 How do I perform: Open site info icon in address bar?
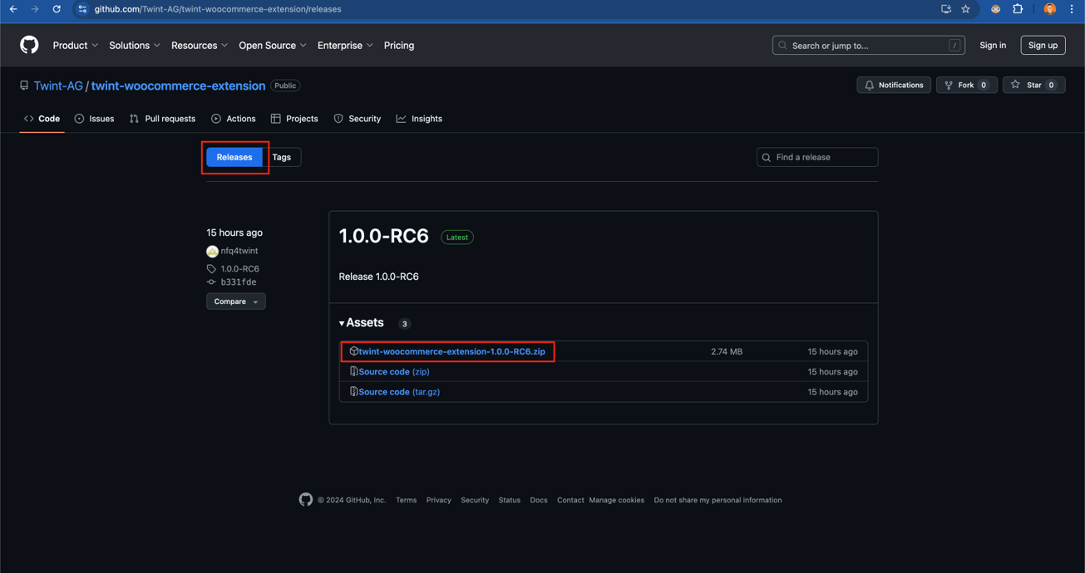[82, 9]
